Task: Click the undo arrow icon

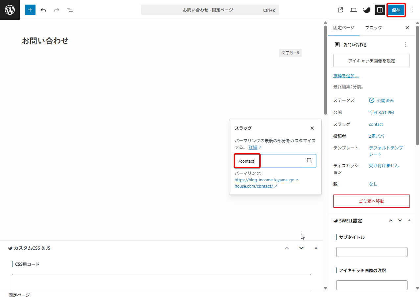Action: [x=43, y=10]
